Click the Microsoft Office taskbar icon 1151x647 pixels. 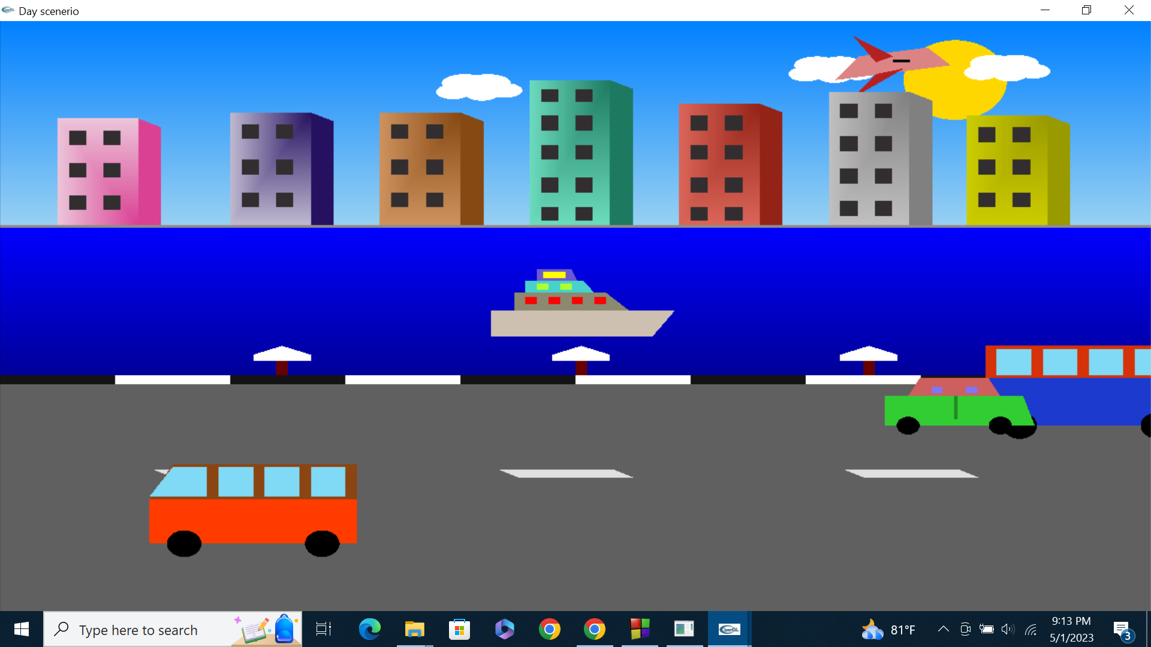(x=504, y=629)
